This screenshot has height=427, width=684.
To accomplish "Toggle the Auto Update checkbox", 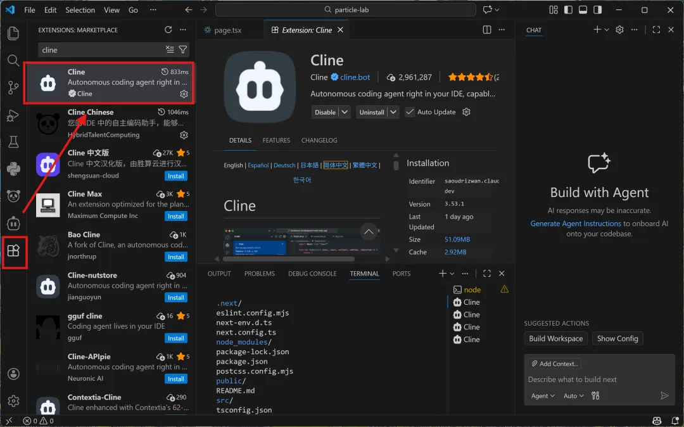I will [x=410, y=112].
